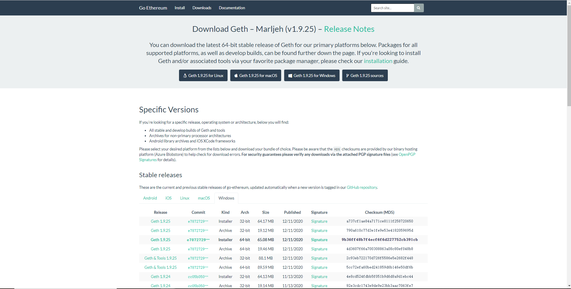
Task: Open Geth 1.9.25 64-bit Archive release link
Action: pyautogui.click(x=161, y=249)
